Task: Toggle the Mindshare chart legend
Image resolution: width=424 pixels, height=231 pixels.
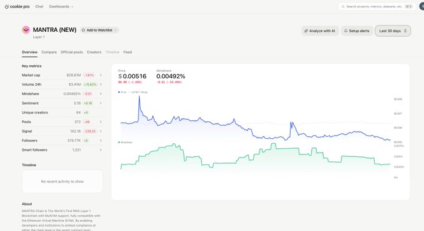Action: (x=125, y=142)
